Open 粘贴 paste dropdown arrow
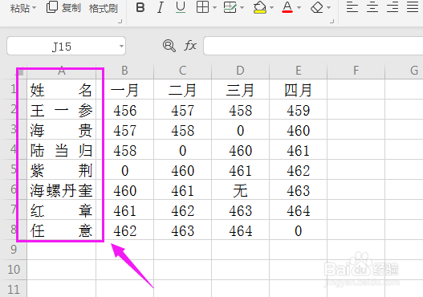 pos(34,8)
